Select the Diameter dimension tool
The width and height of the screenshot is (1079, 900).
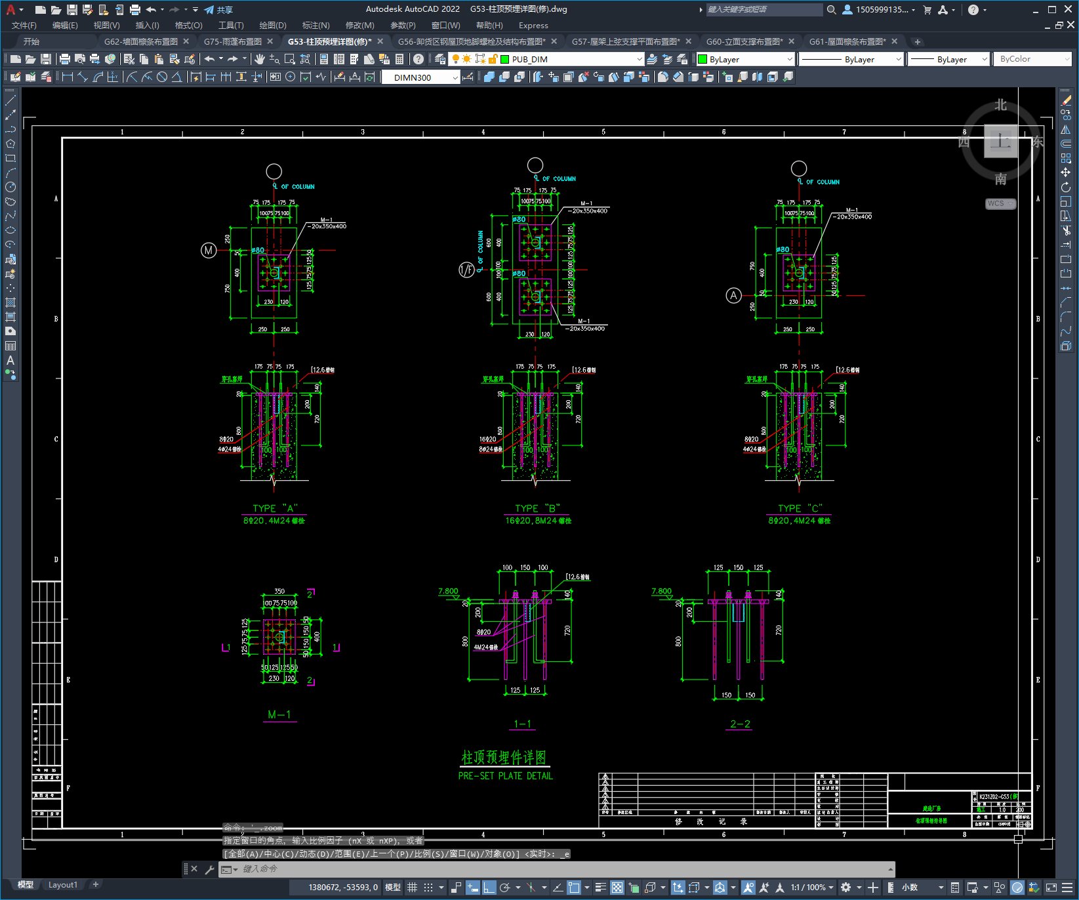(162, 77)
